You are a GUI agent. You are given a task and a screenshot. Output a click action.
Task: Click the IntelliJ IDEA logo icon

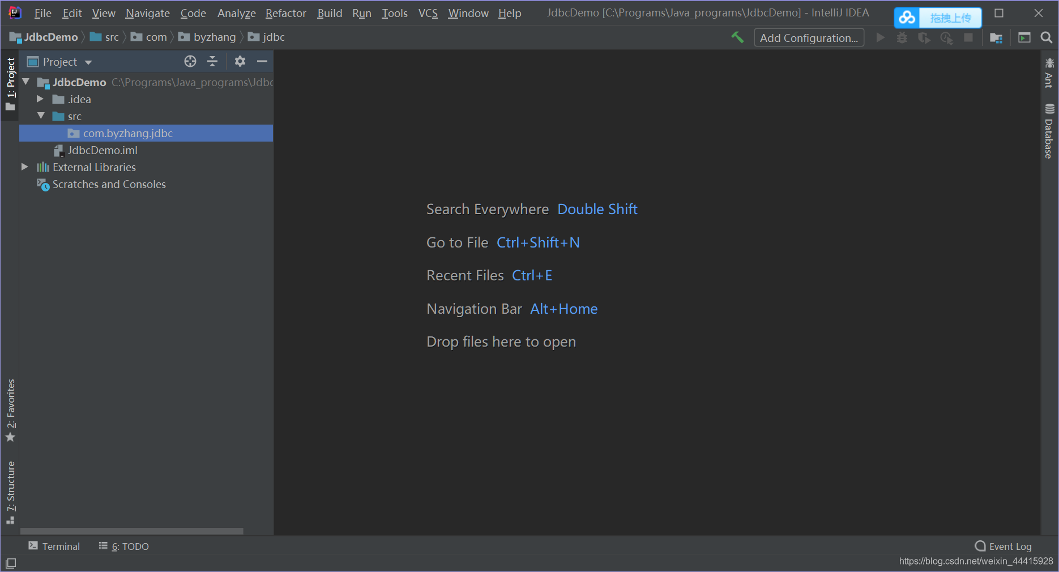tap(15, 12)
